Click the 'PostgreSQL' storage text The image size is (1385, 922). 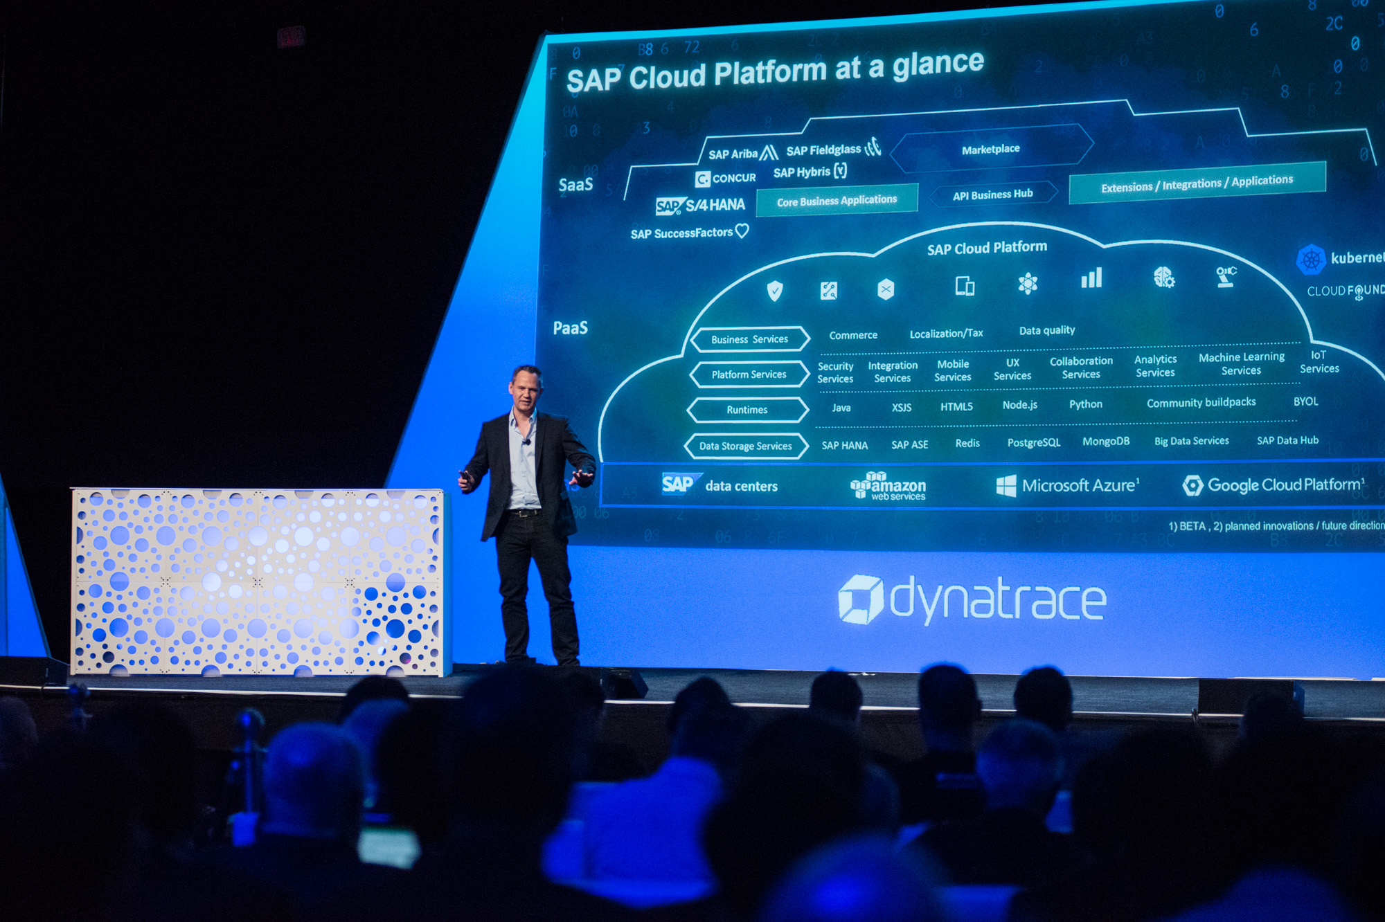1033,443
